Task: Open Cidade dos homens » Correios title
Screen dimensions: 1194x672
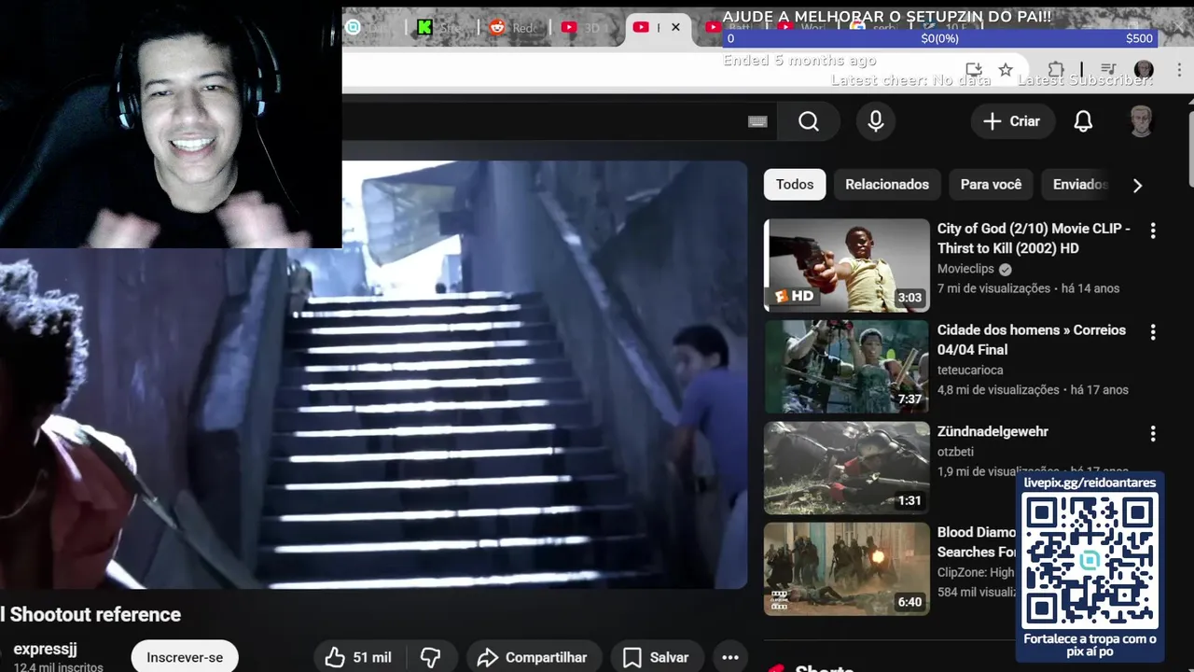Action: tap(1032, 340)
